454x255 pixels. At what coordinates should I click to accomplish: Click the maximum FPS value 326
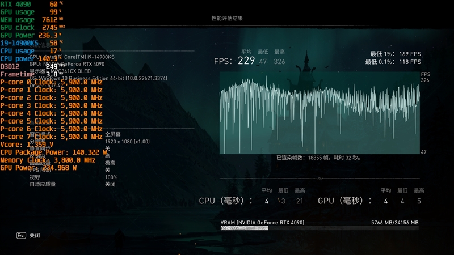[x=279, y=62]
